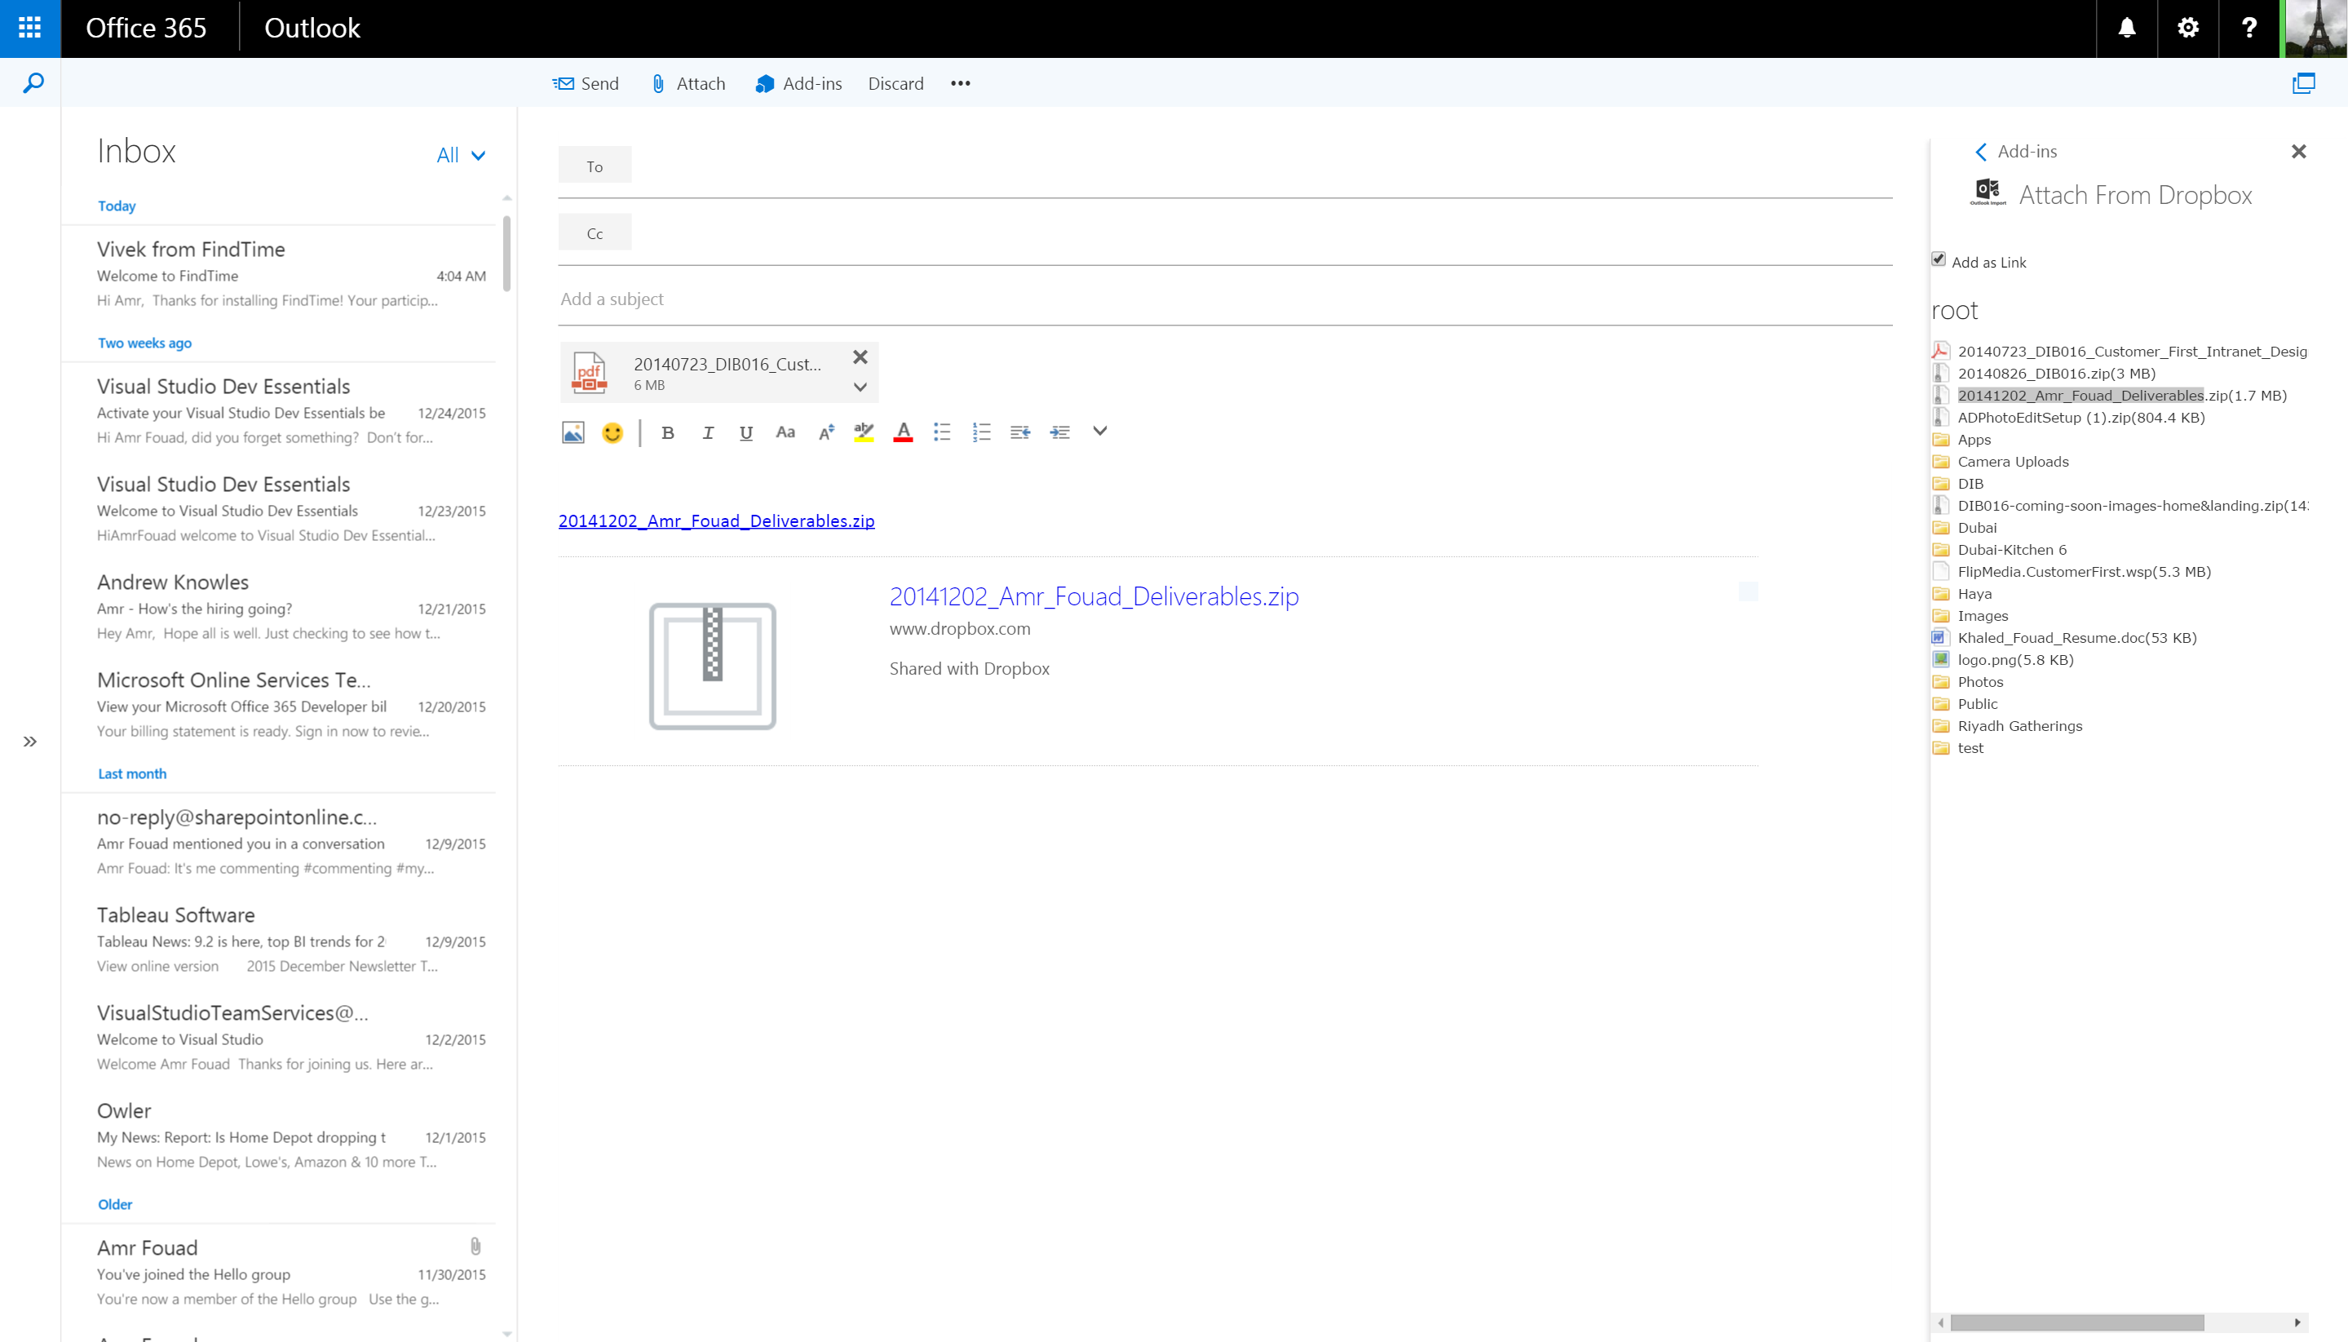
Task: Increase the paragraph indent
Action: coord(1060,432)
